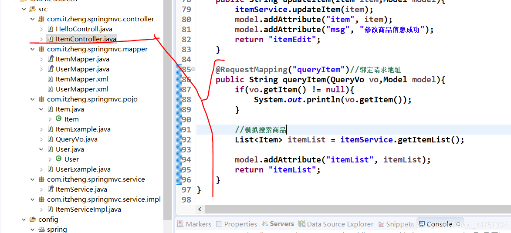The height and width of the screenshot is (233, 511).
Task: Expand ItemController.java node
Action: point(41,39)
